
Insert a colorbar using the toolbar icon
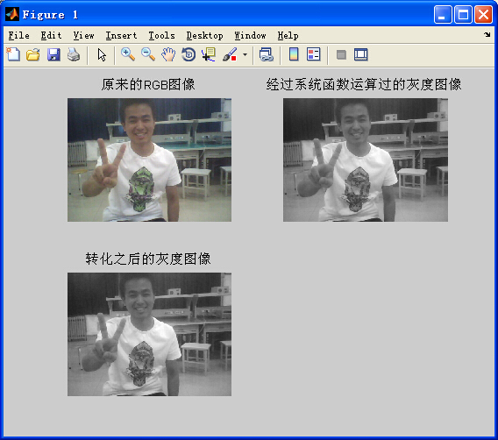click(294, 54)
